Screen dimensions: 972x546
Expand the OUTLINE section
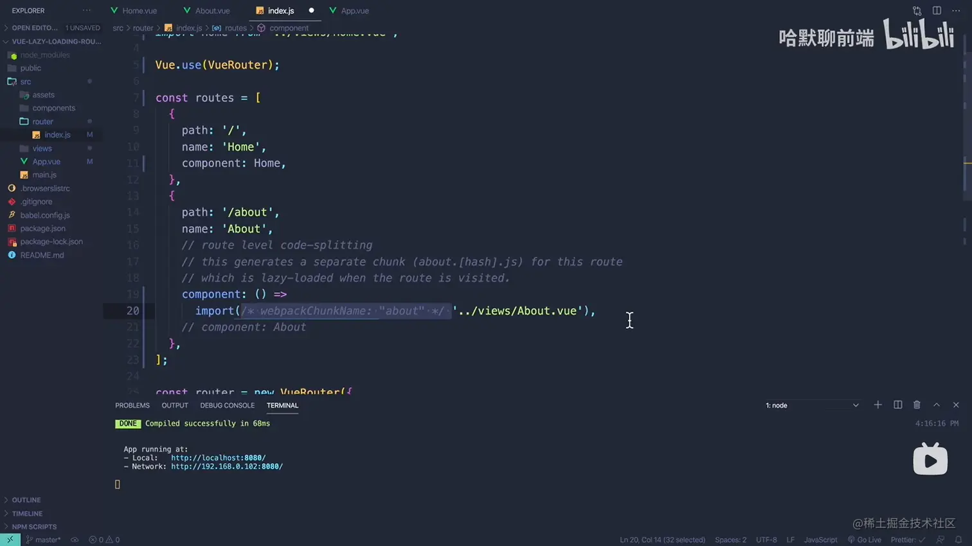[51, 500]
